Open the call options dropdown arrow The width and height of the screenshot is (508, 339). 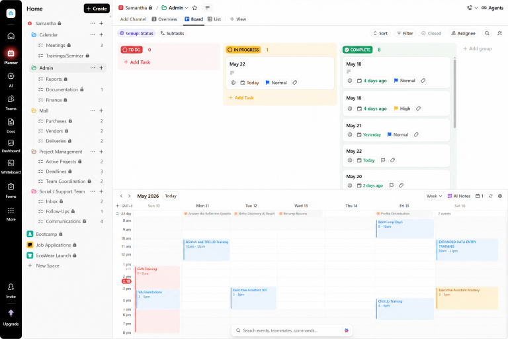476,8
